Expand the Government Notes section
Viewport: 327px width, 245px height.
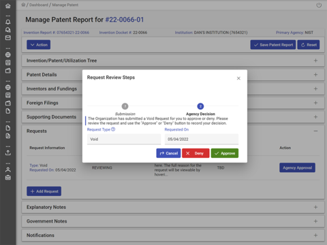[x=173, y=221]
